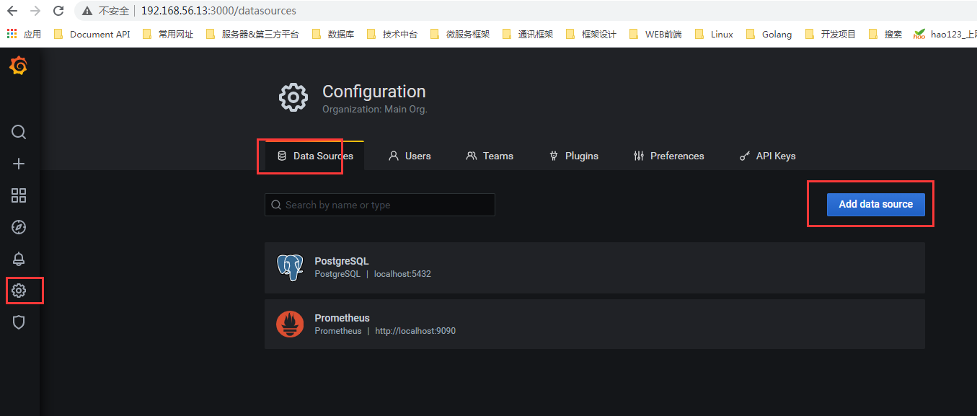Screen dimensions: 977x416
Task: Open the 通讯框架 bookmark folder
Action: [528, 34]
